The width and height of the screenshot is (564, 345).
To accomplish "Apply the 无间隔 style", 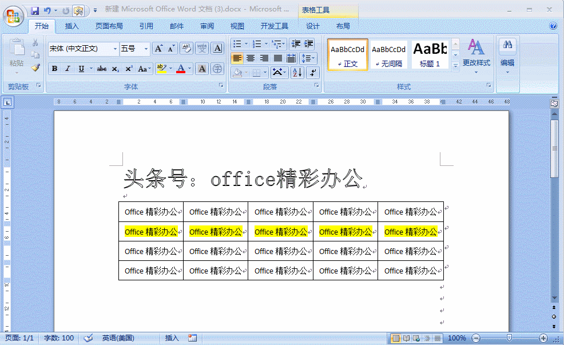I will coord(388,55).
